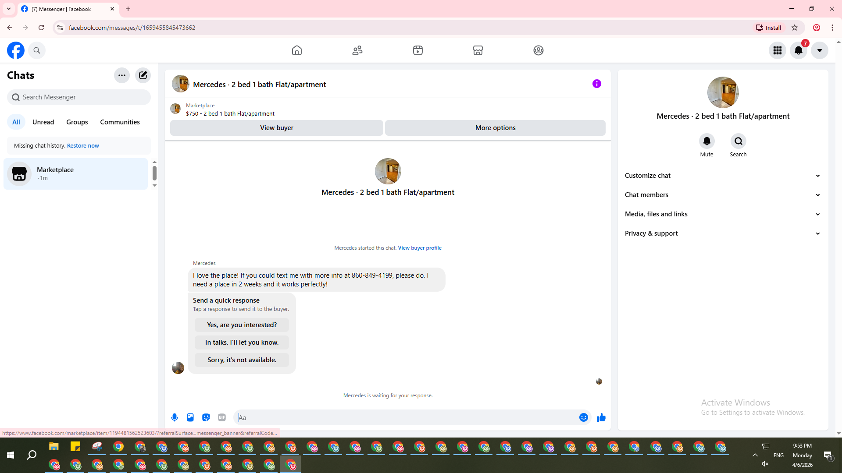Screen dimensions: 842x473
Task: Click the chat list scrollbar thumb
Action: (x=154, y=173)
